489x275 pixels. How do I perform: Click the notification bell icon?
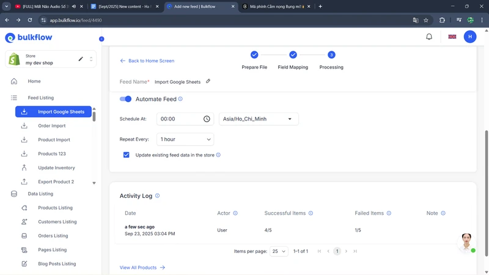[x=429, y=37]
